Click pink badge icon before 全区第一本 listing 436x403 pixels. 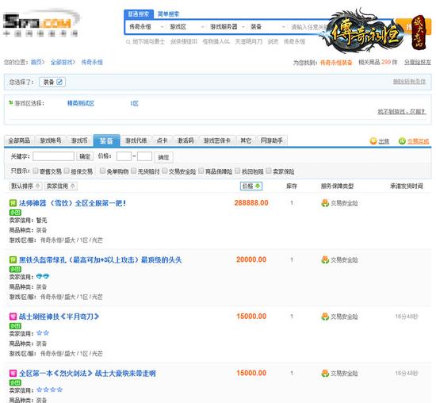(x=13, y=373)
